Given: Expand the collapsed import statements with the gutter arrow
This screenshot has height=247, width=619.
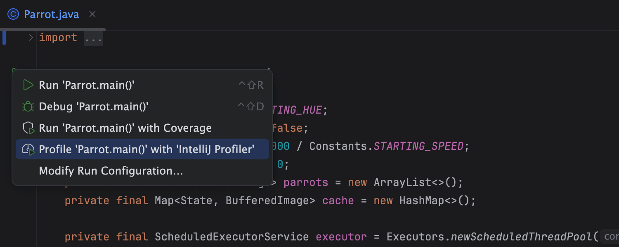Looking at the screenshot, I should (31, 37).
